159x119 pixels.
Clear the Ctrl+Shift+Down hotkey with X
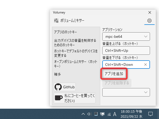tap(145, 65)
